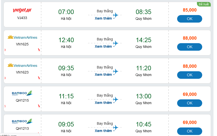Click Bamboo Airways logo for flight QH1213
The width and height of the screenshot is (217, 136).
[22, 121]
